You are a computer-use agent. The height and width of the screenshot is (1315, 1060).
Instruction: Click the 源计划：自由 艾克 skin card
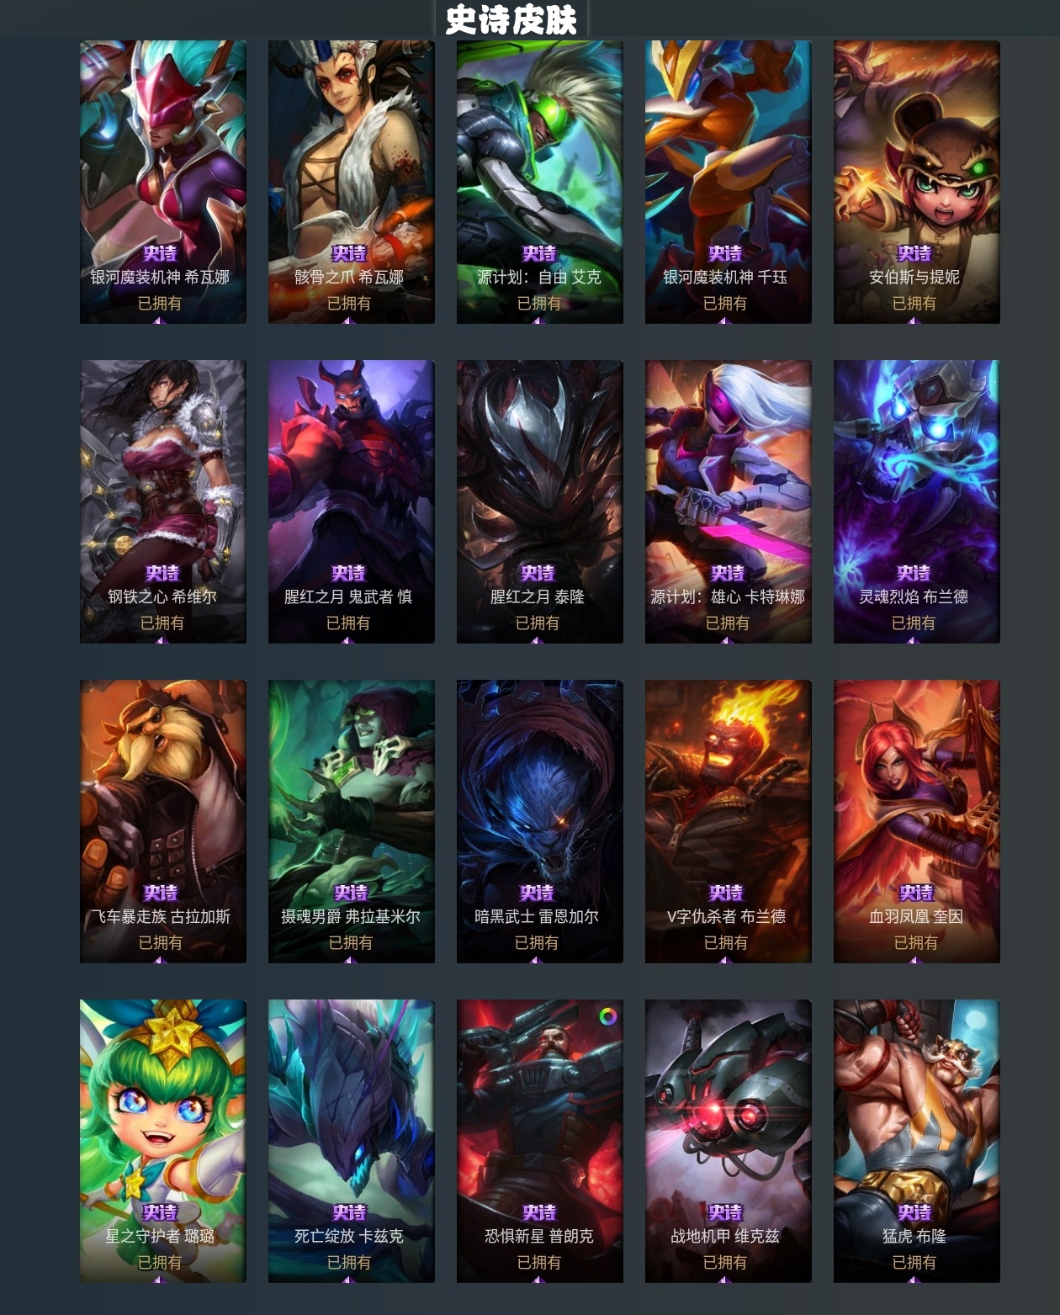tap(540, 182)
